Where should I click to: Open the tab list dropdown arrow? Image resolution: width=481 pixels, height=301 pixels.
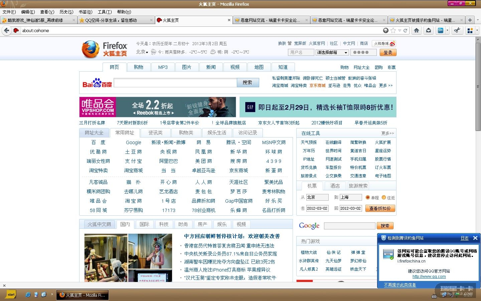pos(477,20)
